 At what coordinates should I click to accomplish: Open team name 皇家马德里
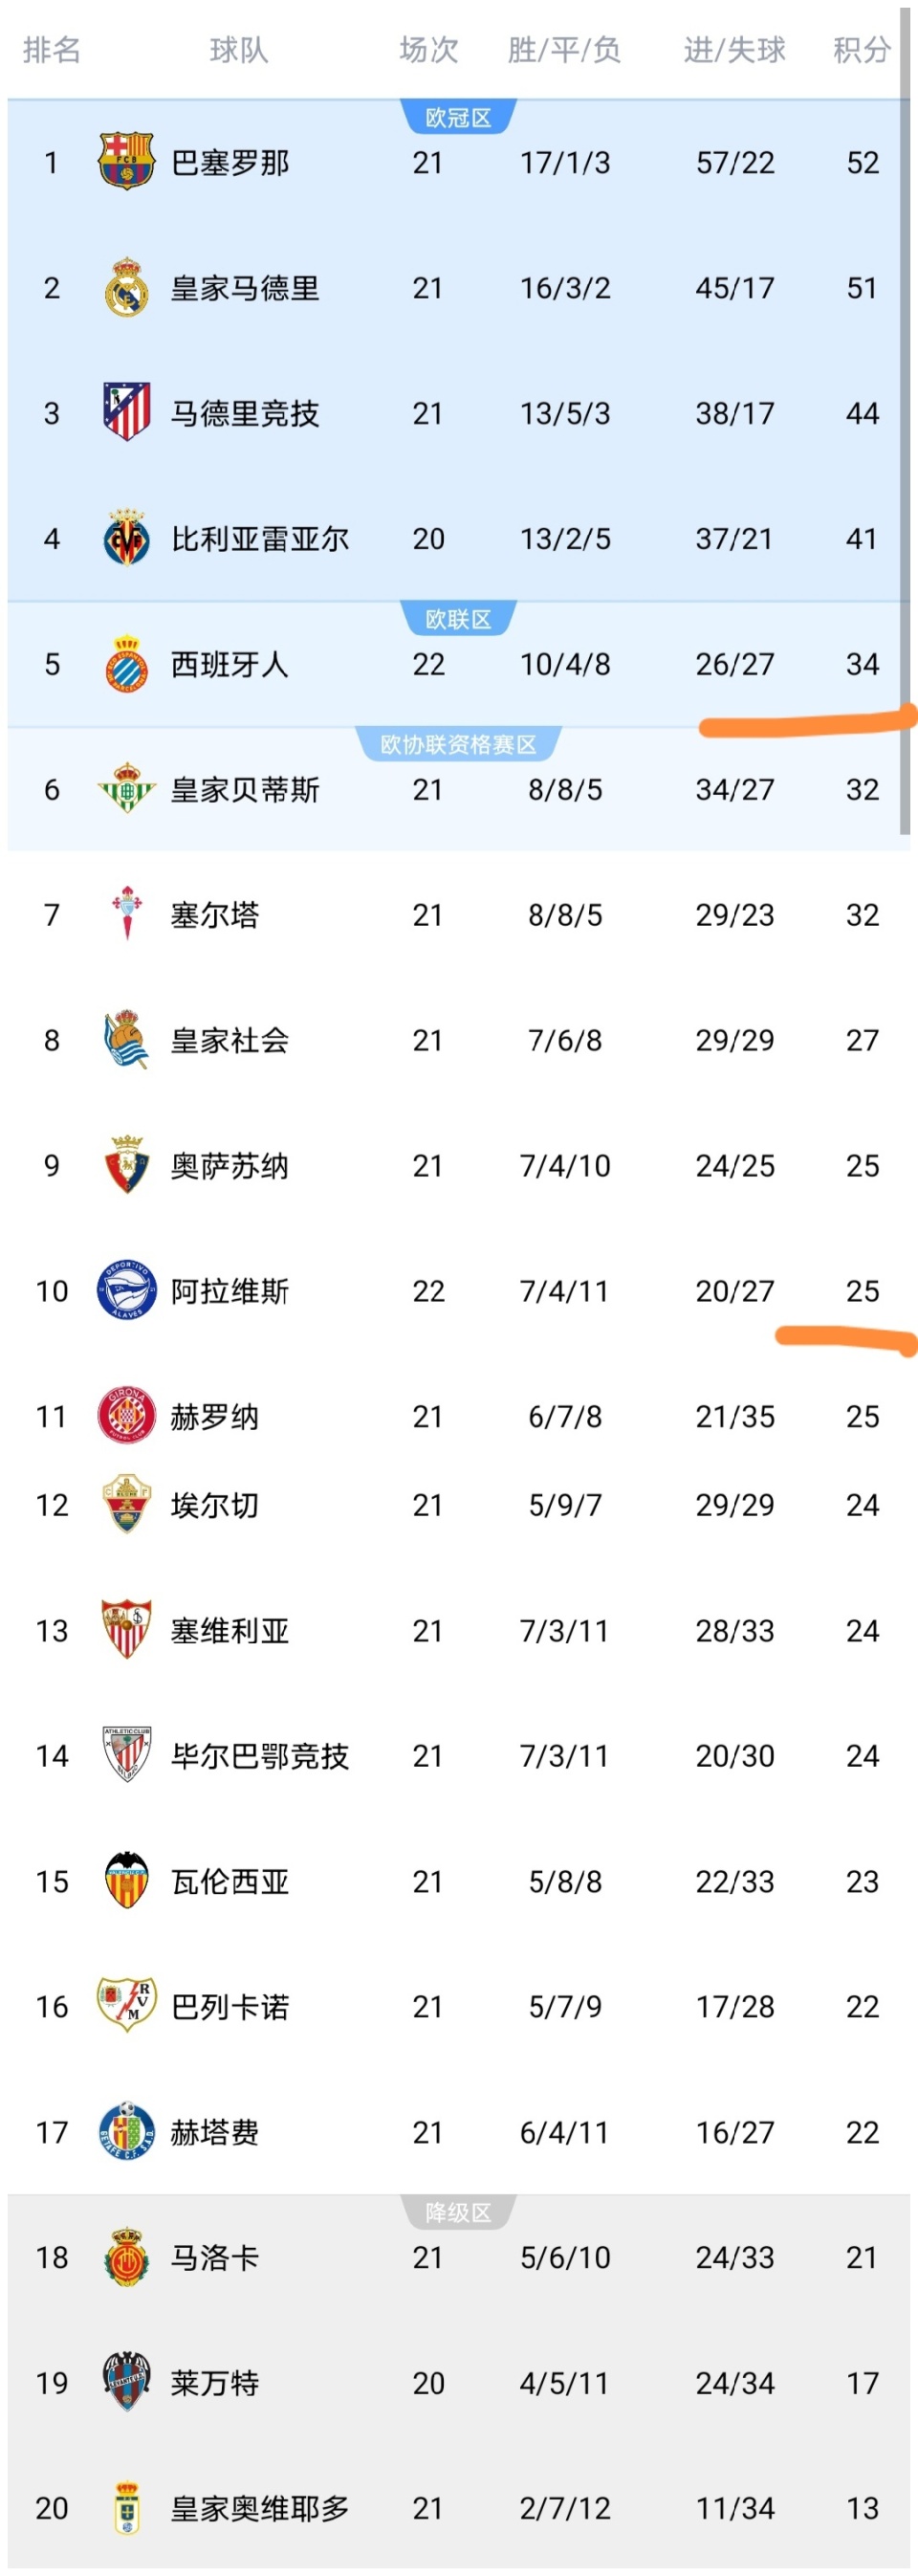(245, 288)
